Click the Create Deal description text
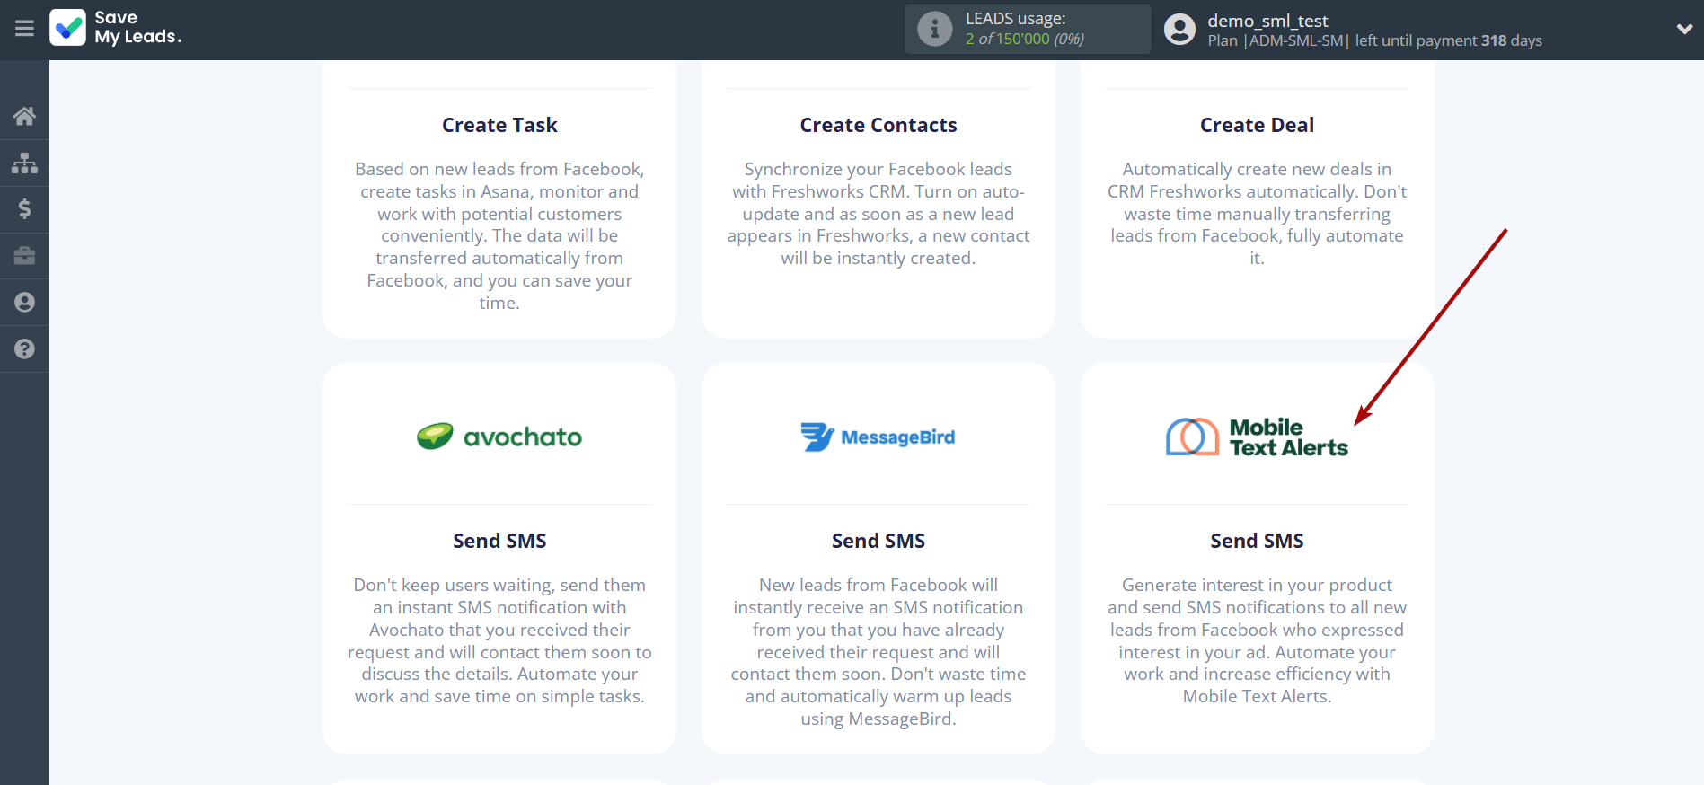The width and height of the screenshot is (1704, 785). point(1257,214)
